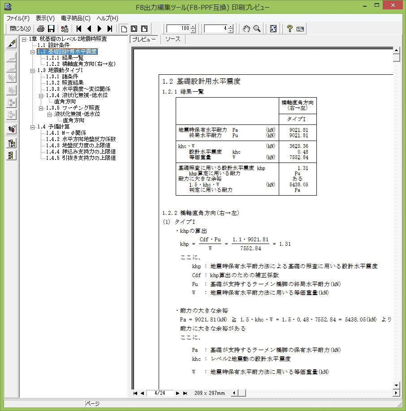Collapse the 1.4 予備計算 node
Screen dimensions: 406x411
(x=32, y=127)
